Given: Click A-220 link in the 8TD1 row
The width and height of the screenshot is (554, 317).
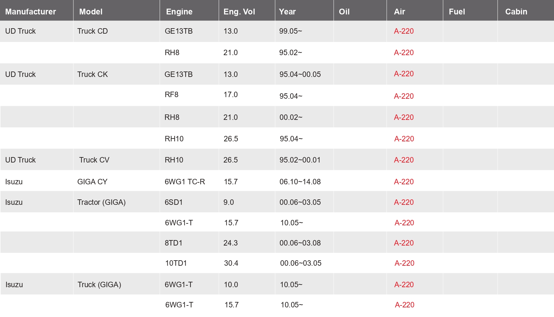Looking at the screenshot, I should pyautogui.click(x=404, y=243).
